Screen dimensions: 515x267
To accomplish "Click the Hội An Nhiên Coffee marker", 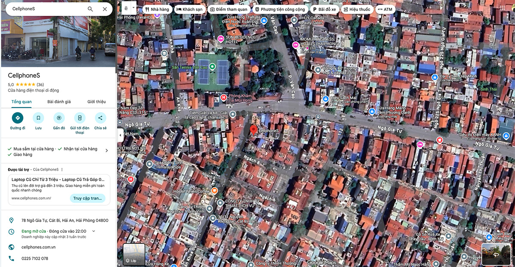I will pos(215,191).
